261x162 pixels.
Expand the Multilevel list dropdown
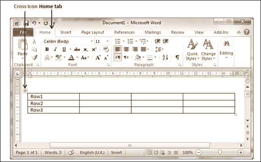[147, 41]
